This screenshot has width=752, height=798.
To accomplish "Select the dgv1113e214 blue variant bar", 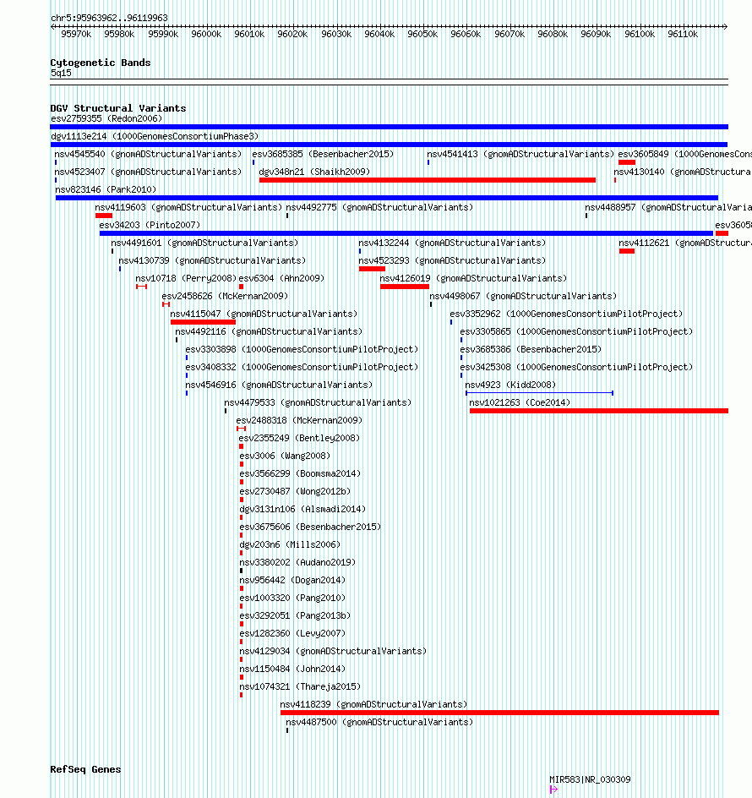I will [390, 145].
